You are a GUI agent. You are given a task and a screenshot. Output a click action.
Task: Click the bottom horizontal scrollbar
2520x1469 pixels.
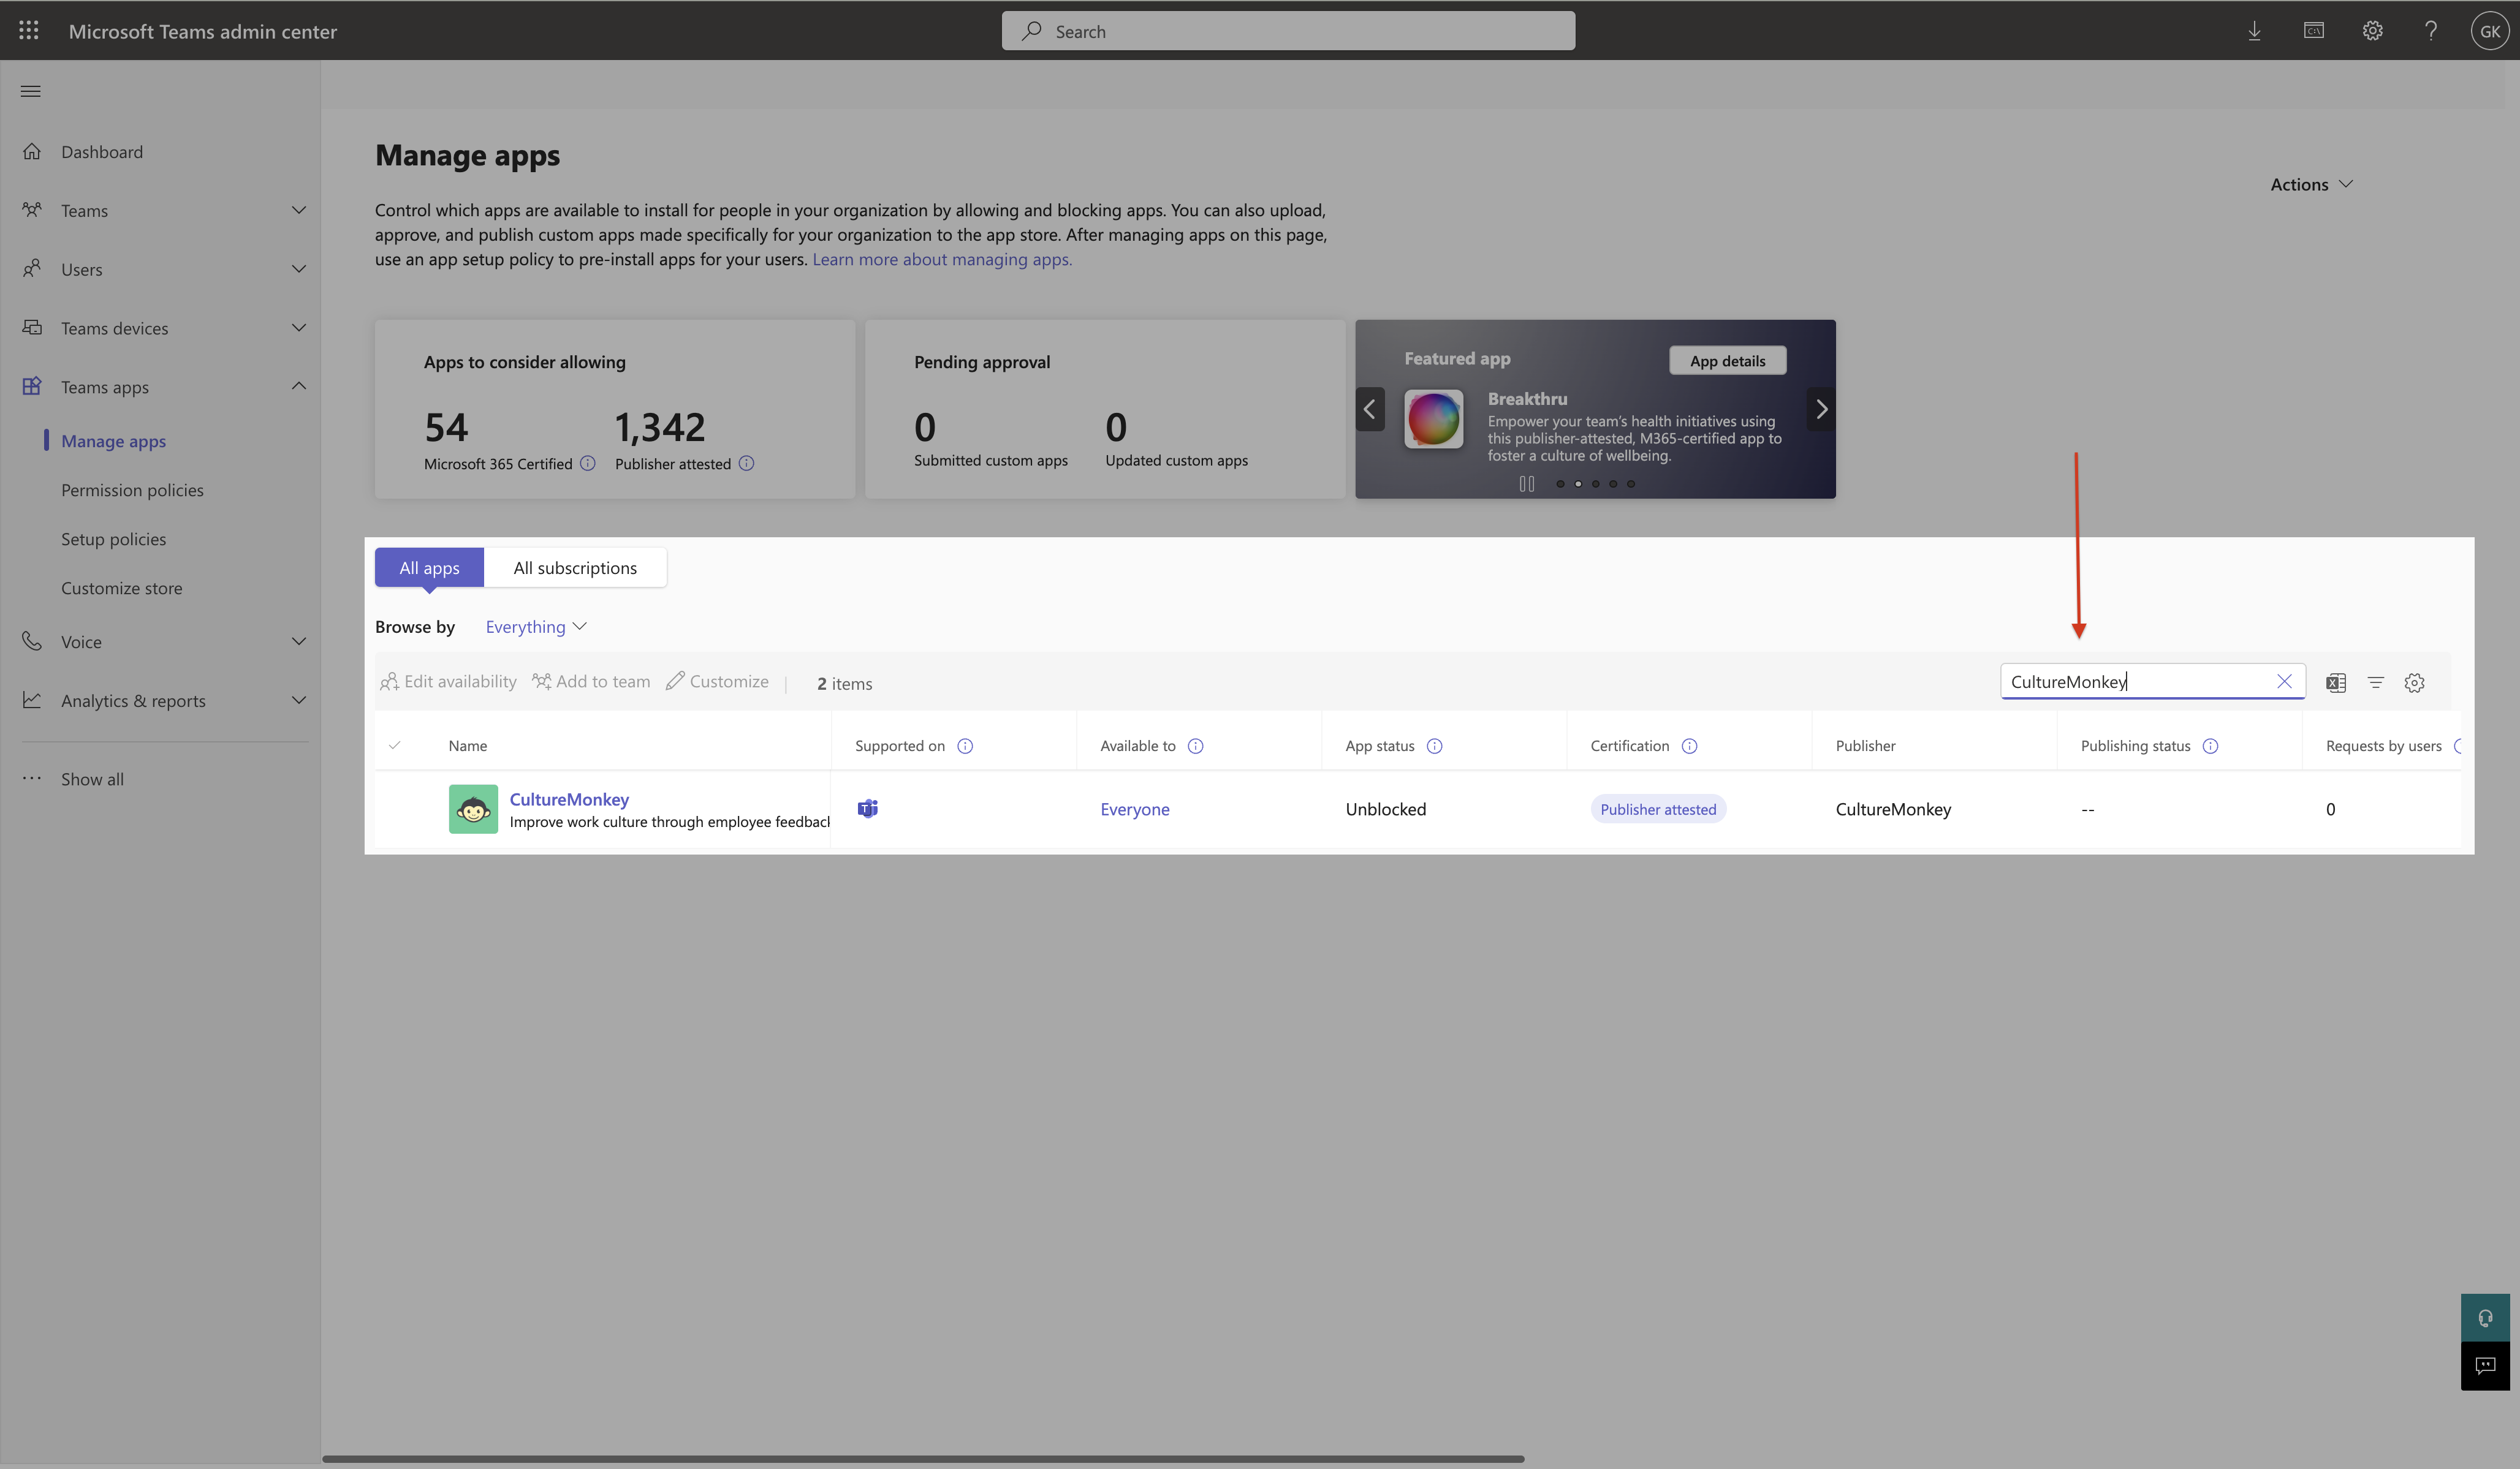(923, 1459)
